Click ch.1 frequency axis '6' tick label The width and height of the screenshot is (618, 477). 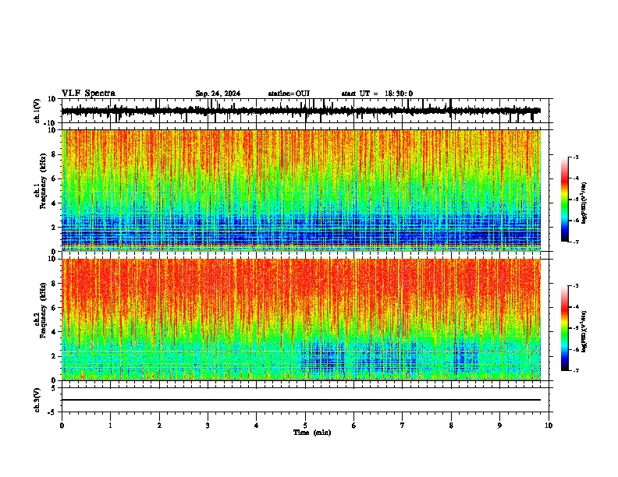point(55,178)
